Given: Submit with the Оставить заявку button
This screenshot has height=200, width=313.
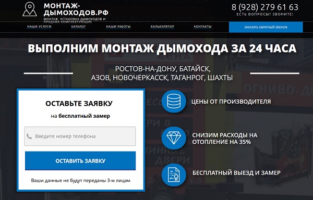Looking at the screenshot, I should coord(80,161).
